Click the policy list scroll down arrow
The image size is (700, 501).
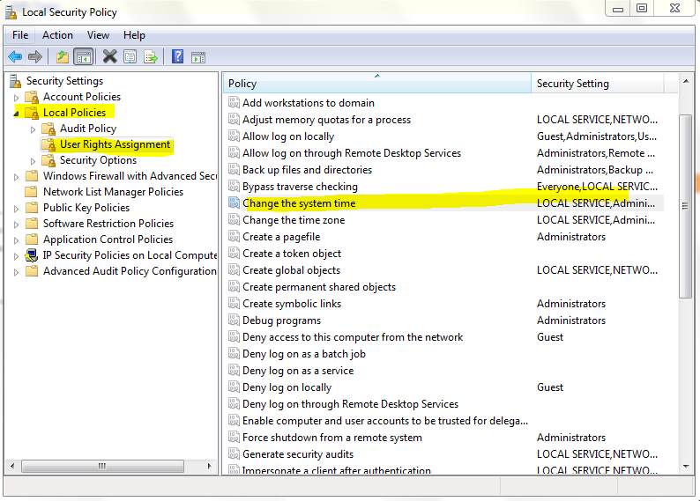coord(685,467)
